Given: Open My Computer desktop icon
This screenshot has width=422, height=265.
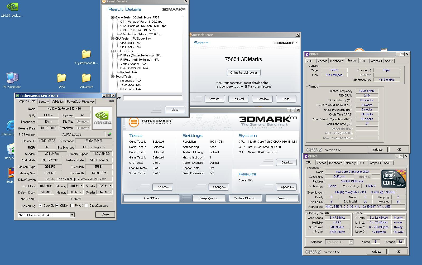Looking at the screenshot, I should pos(12,80).
